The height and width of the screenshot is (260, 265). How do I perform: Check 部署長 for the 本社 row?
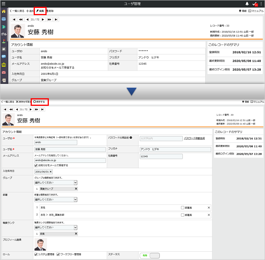point(182,208)
